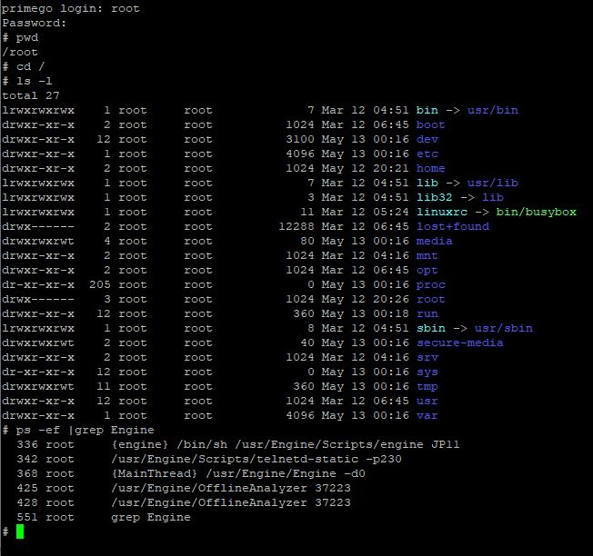The height and width of the screenshot is (556, 593).
Task: Click the 'primego login: root' line
Action: click(71, 8)
